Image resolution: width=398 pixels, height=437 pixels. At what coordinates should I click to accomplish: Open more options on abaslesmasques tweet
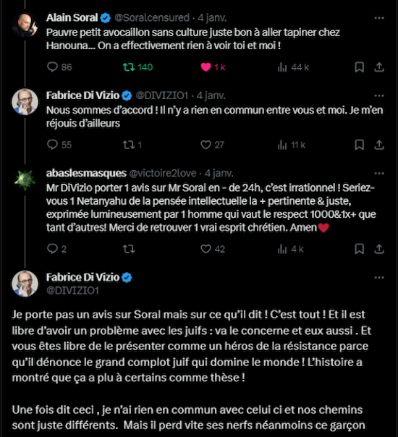click(379, 174)
